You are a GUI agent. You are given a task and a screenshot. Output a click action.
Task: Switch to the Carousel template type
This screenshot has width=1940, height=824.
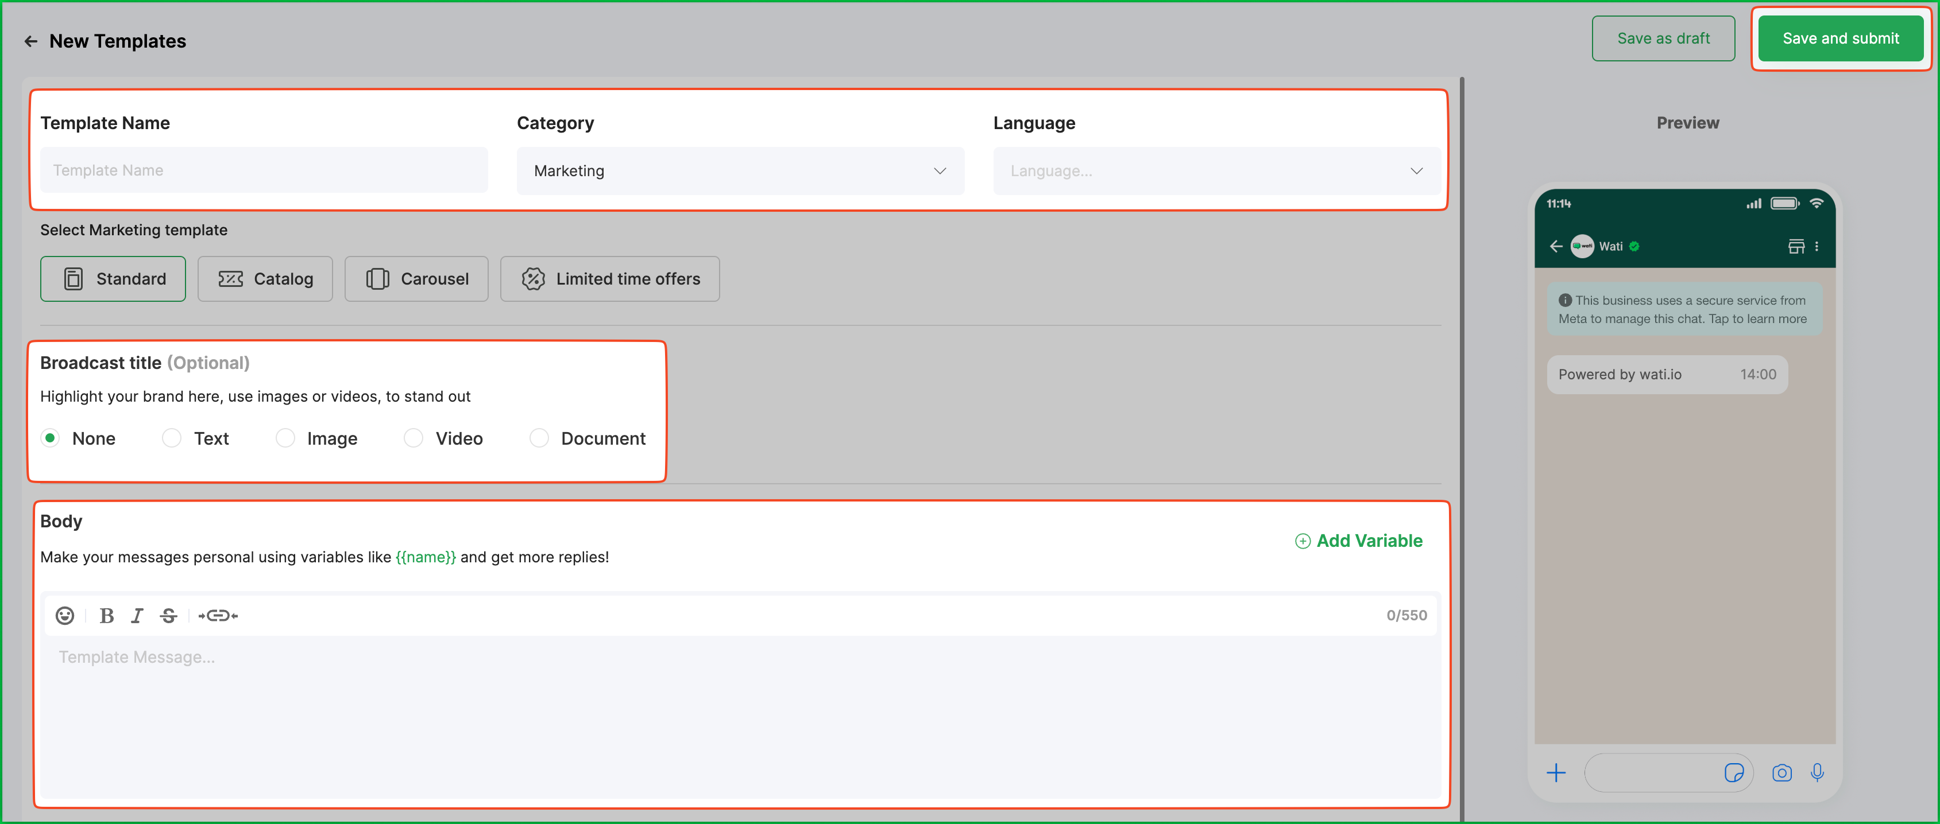416,279
